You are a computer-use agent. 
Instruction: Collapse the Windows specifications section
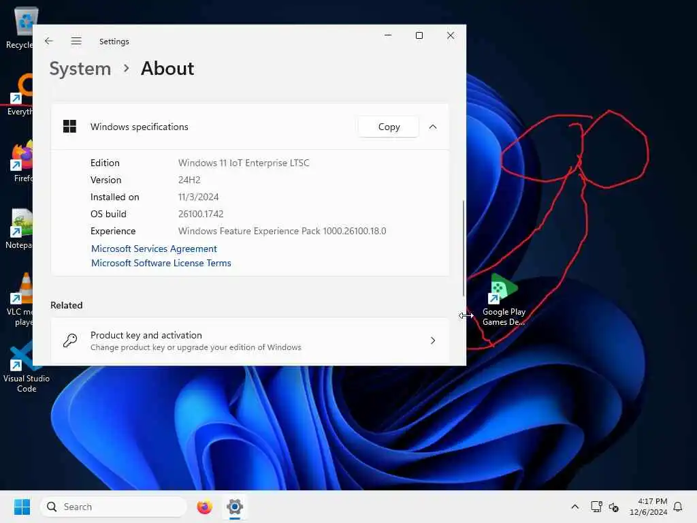pyautogui.click(x=432, y=127)
